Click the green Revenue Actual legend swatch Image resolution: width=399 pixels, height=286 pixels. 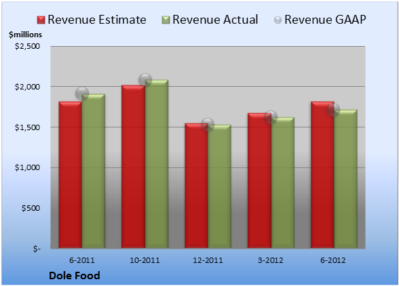(x=166, y=20)
